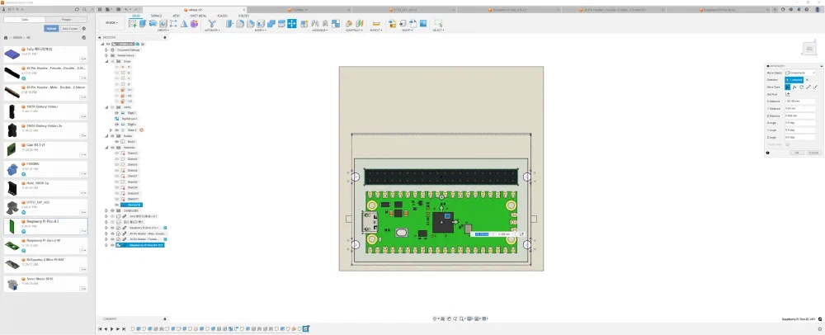Select the Move/Copy tool in toolbar

(291, 23)
